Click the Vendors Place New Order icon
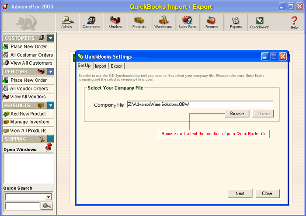The width and height of the screenshot is (306, 216). coord(6,80)
